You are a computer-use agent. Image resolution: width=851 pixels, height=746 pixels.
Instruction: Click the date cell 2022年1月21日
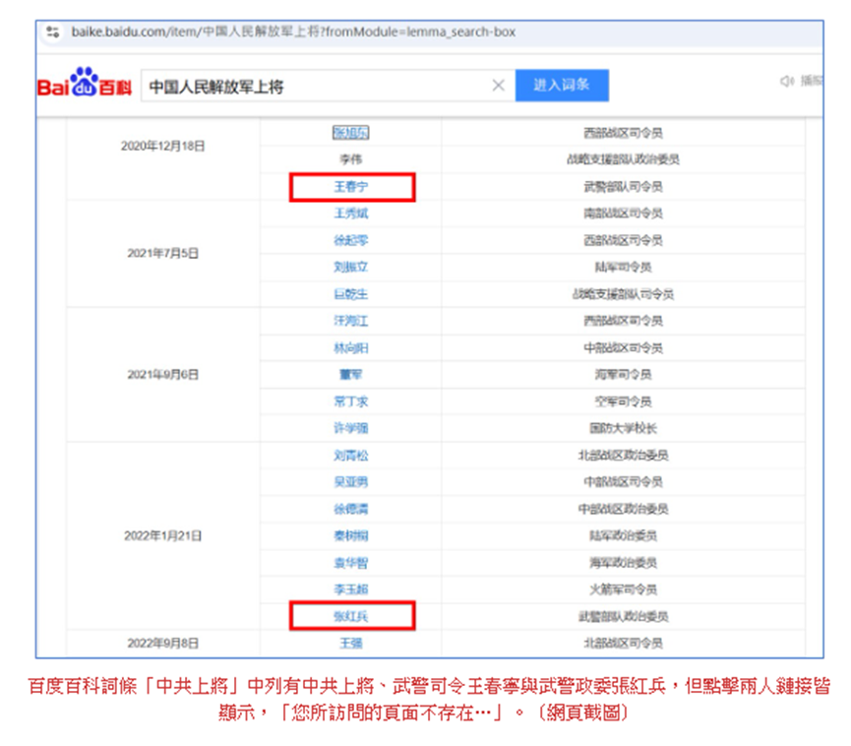point(162,536)
